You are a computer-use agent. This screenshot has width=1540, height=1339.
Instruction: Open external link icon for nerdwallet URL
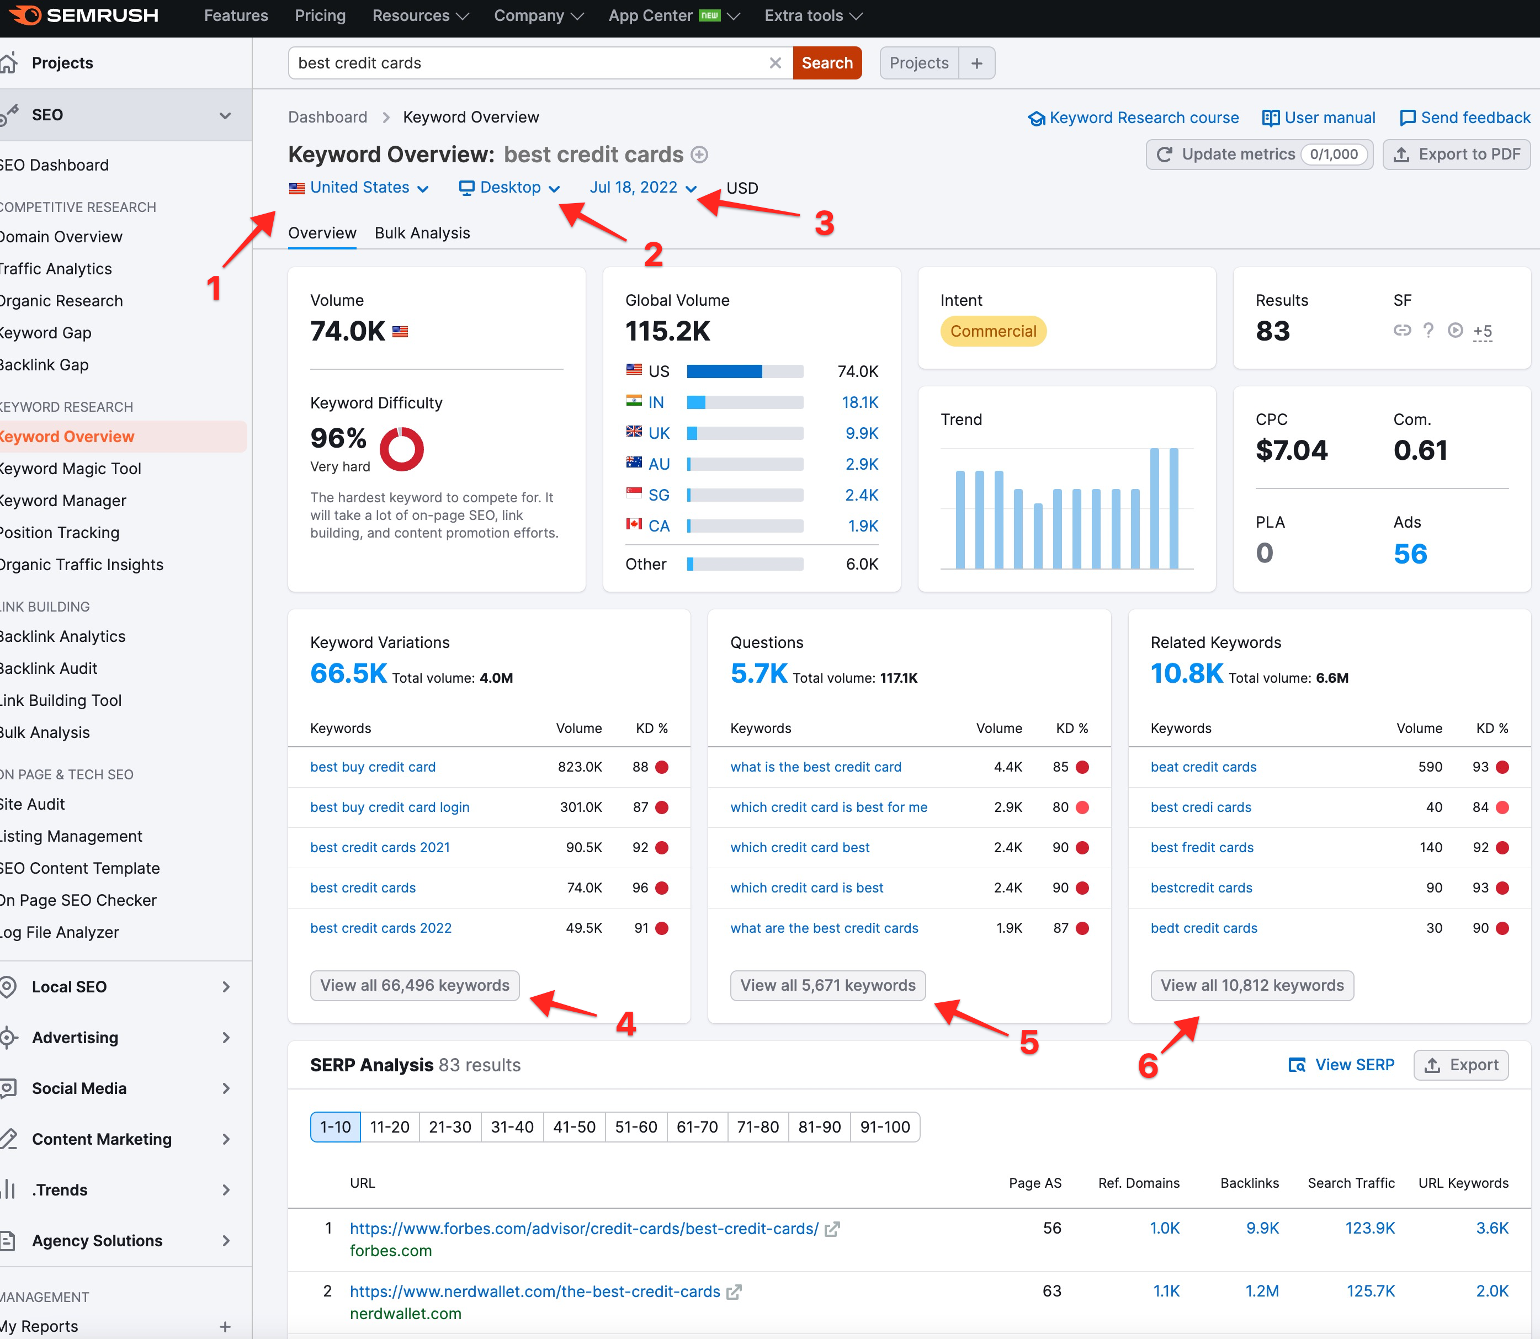(734, 1292)
